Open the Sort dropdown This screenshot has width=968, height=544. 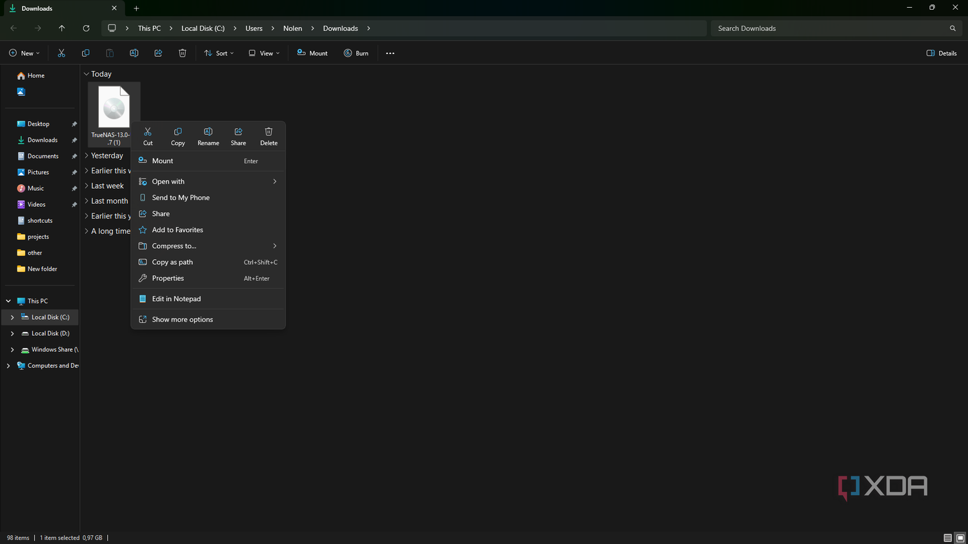[x=219, y=53]
